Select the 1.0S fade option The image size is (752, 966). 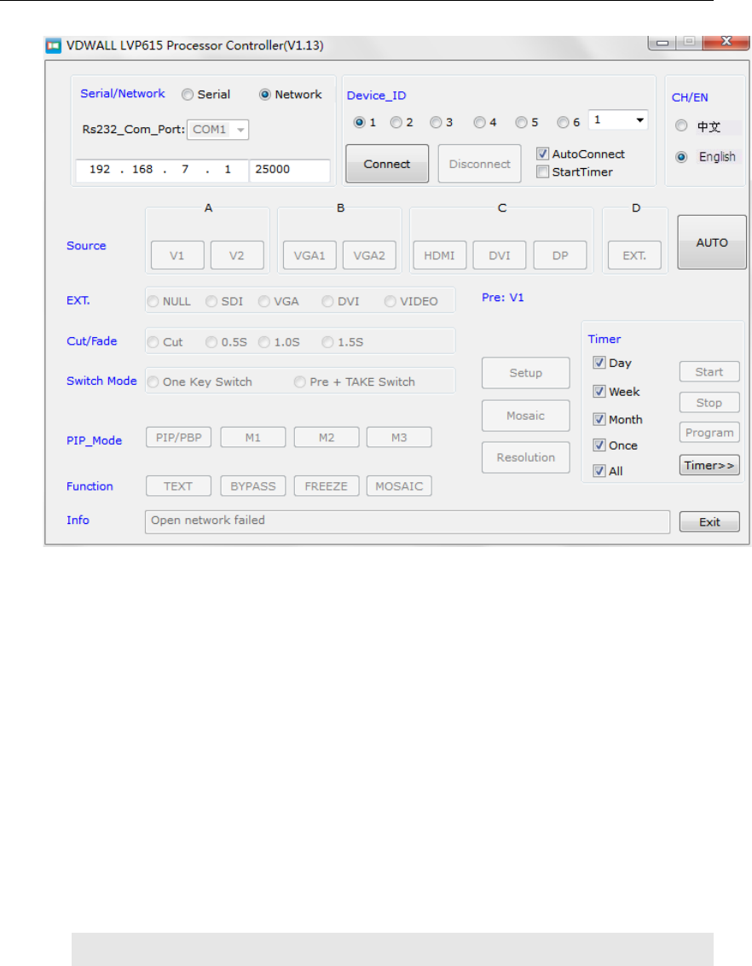[x=264, y=342]
